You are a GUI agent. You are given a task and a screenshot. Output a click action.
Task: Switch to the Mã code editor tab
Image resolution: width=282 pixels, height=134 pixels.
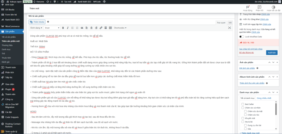click(230, 23)
